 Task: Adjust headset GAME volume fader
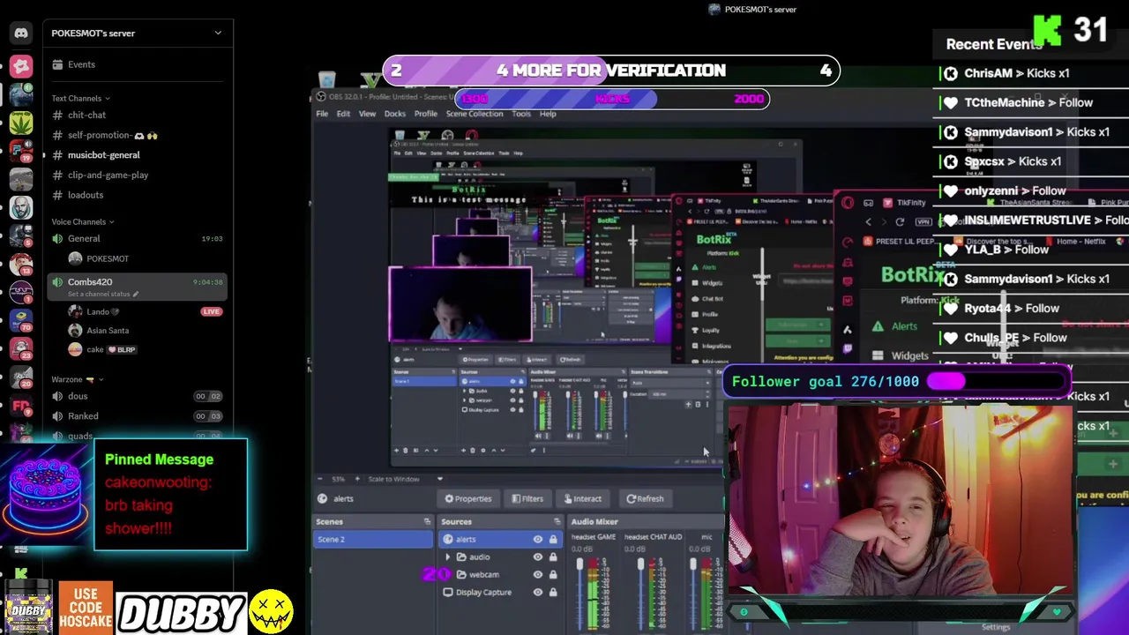(579, 566)
